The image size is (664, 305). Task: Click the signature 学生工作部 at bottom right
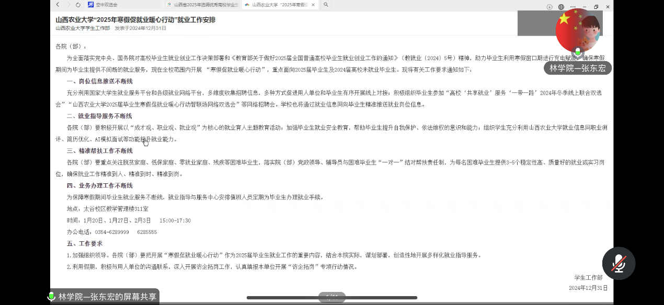click(588, 277)
